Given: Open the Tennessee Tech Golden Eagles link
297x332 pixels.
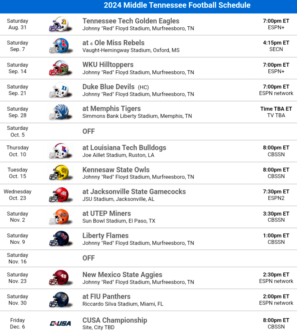Looking at the screenshot, I should (131, 21).
